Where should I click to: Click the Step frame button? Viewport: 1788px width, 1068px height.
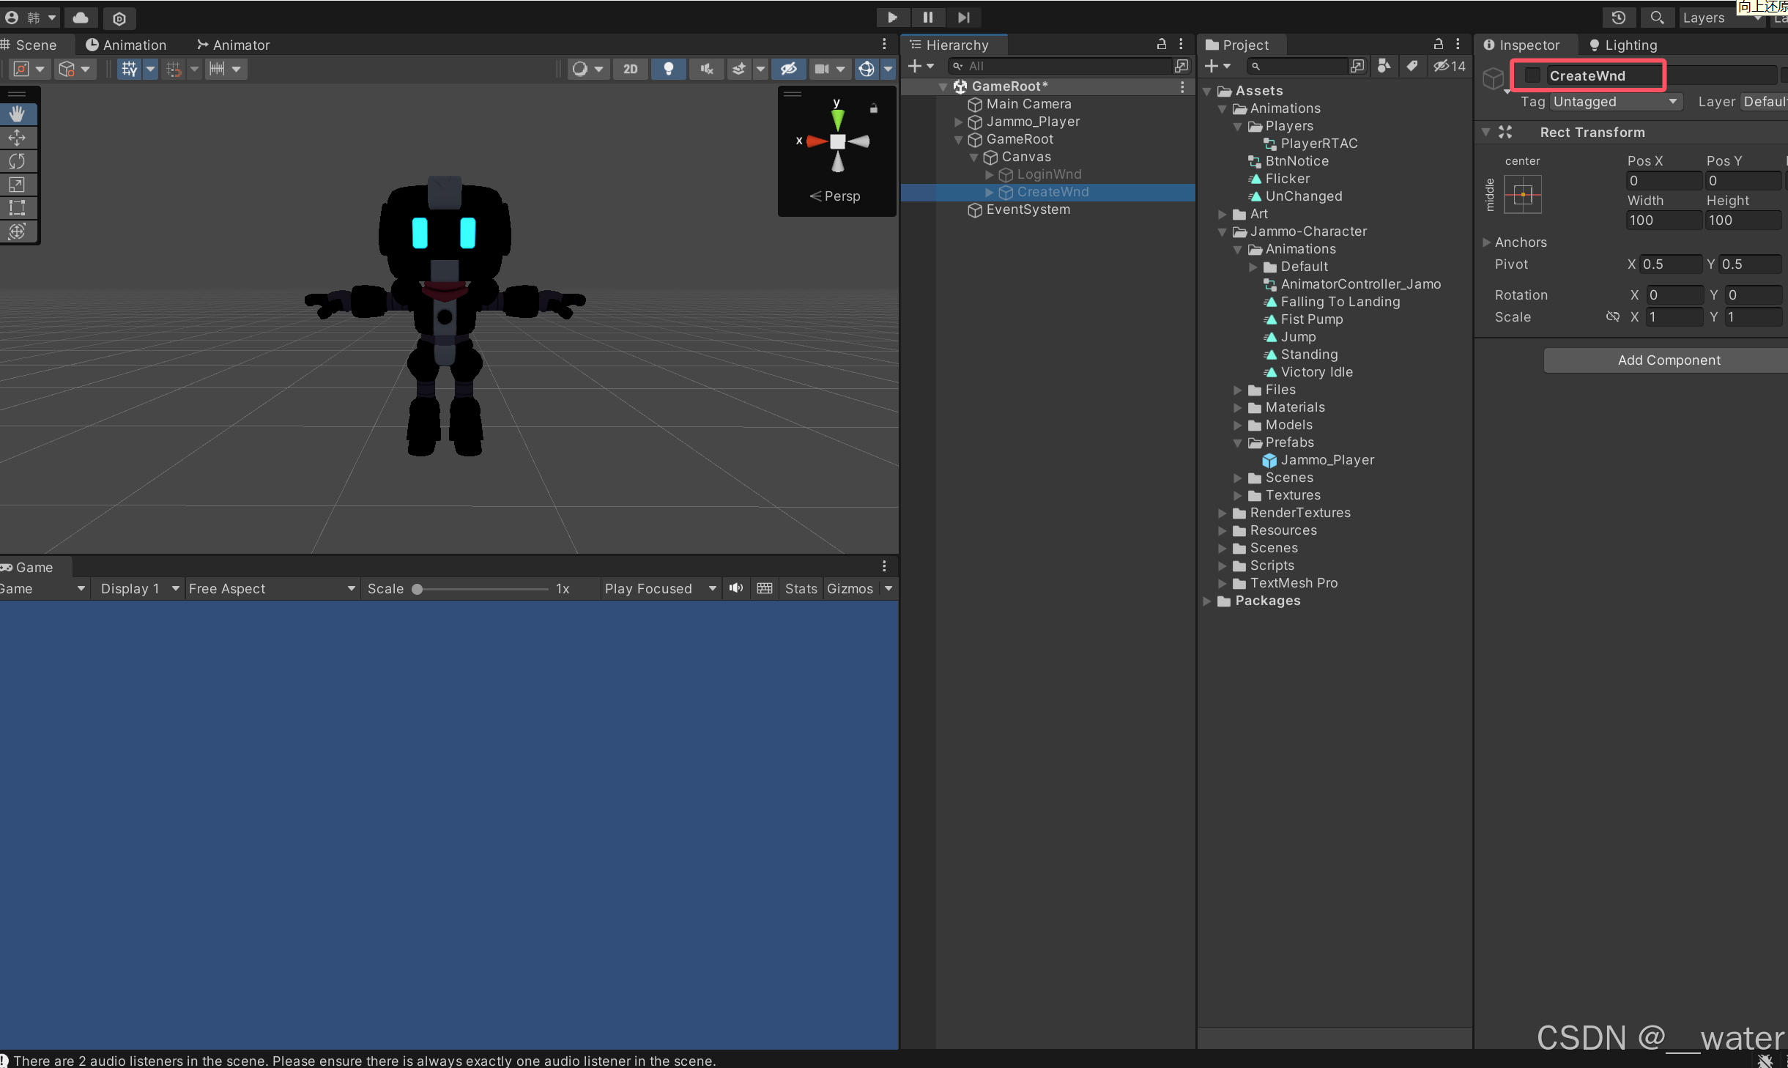pos(964,18)
